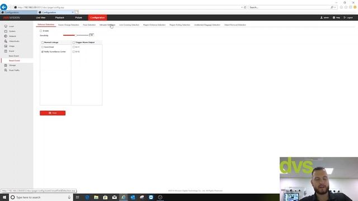Switch to Scene Change Detection tab
The width and height of the screenshot is (358, 201).
(68, 25)
